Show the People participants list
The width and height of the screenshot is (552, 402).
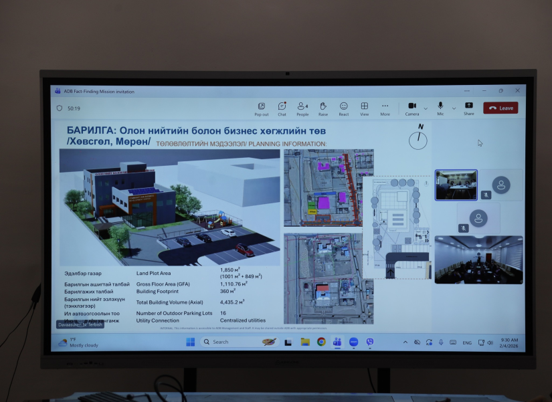tap(302, 108)
